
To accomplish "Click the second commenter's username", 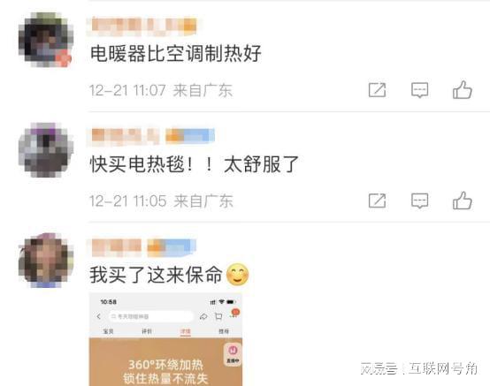I will (125, 136).
